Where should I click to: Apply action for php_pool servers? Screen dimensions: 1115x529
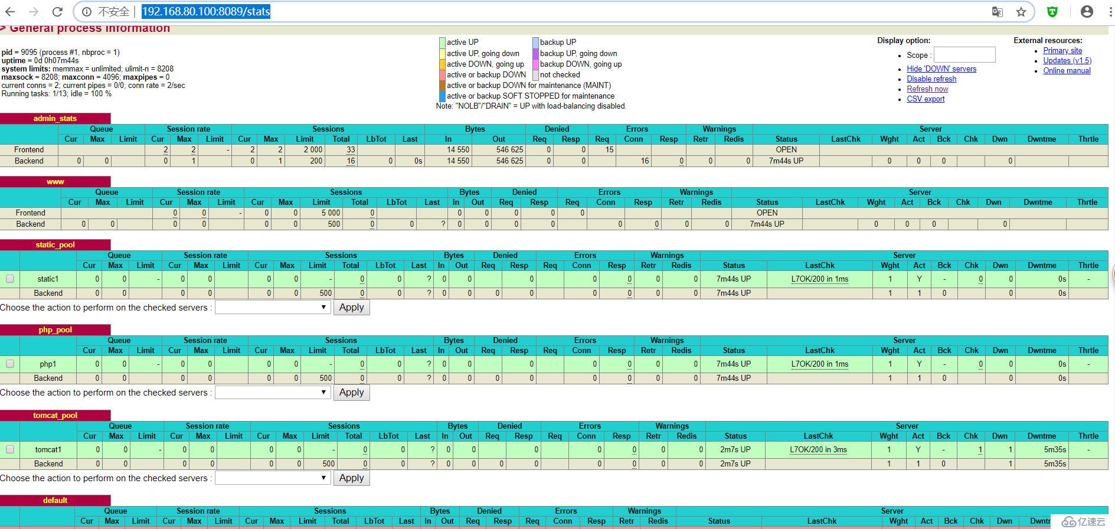(352, 392)
